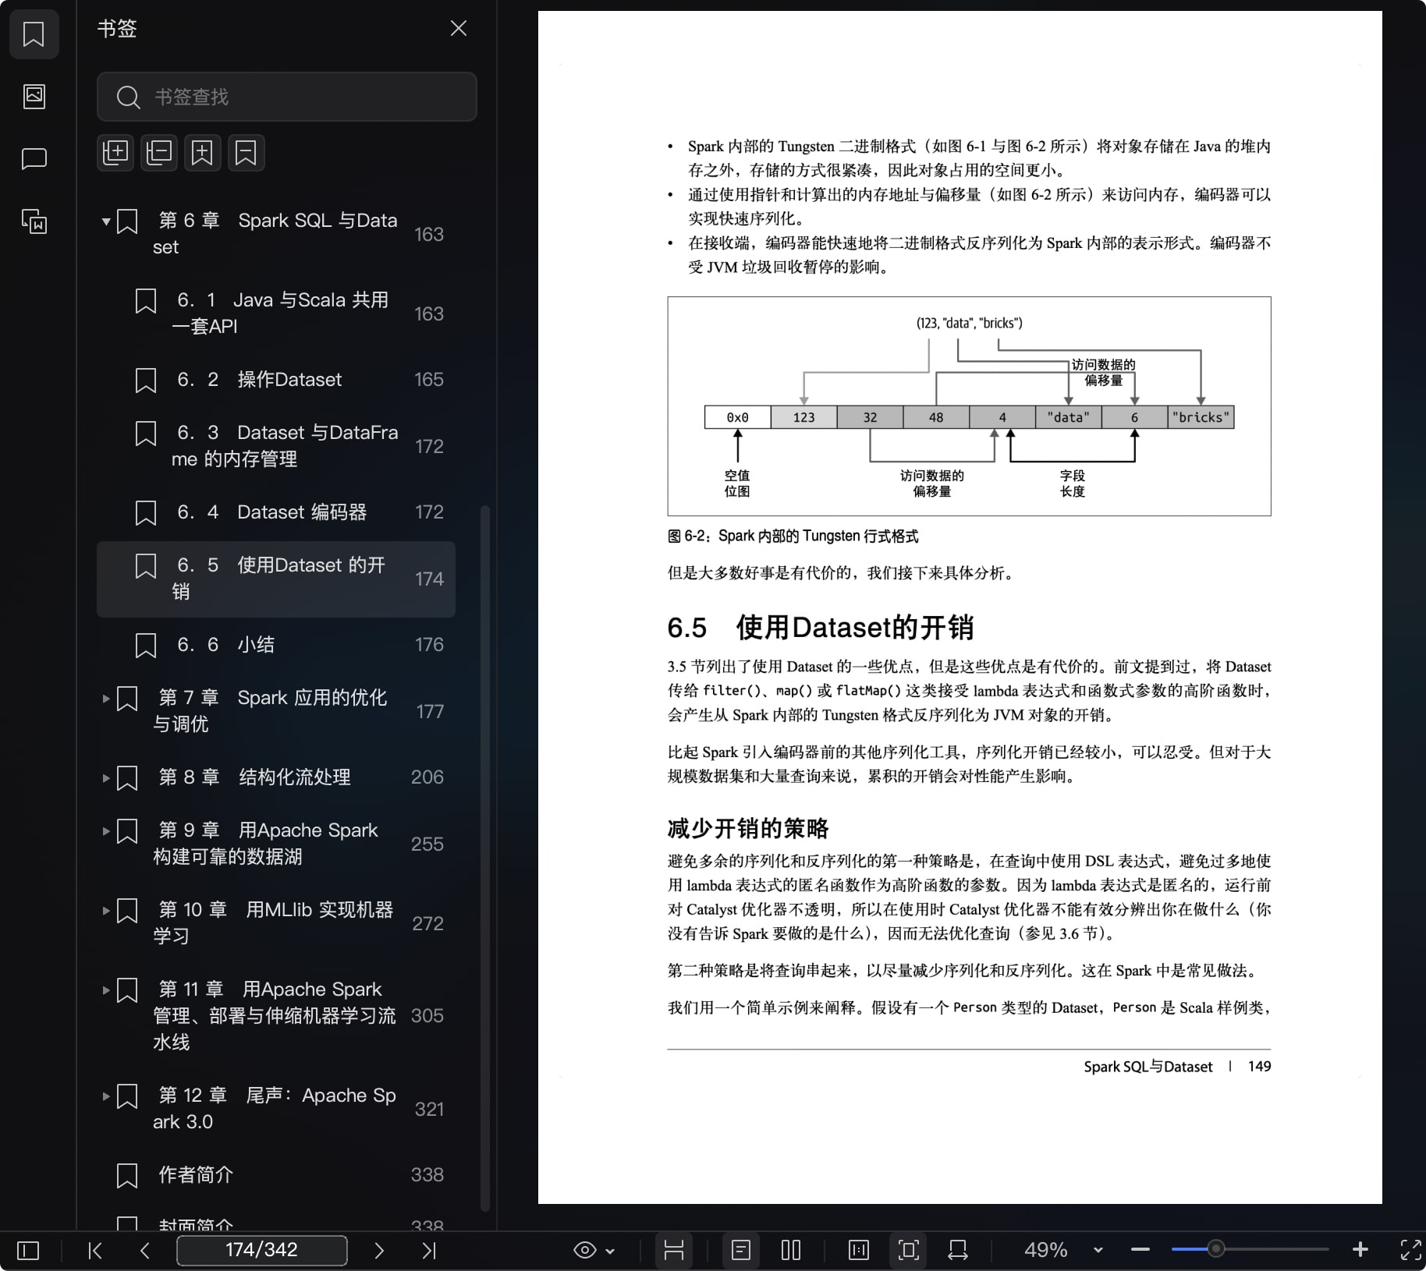The height and width of the screenshot is (1271, 1426).
Task: Toggle the sidebar panel visibility icon
Action: click(x=28, y=1251)
